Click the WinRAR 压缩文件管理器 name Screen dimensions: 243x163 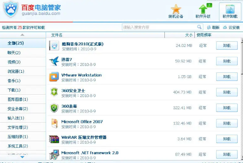pyautogui.click(x=84, y=137)
